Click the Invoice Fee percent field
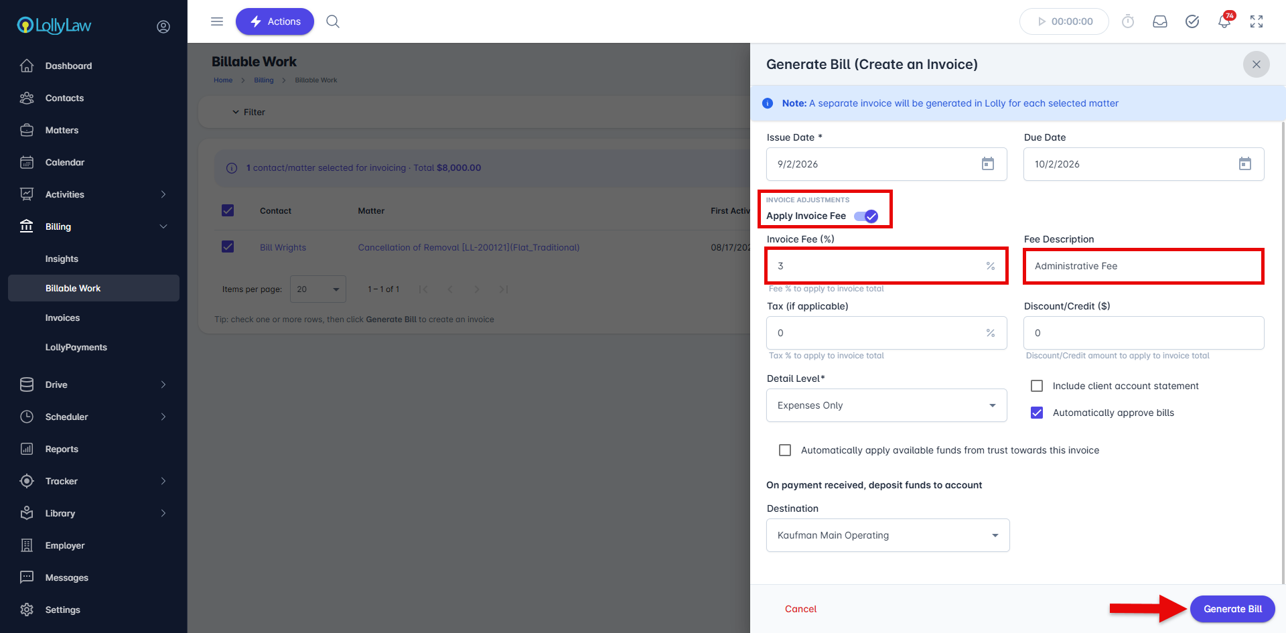The image size is (1286, 633). tap(887, 266)
